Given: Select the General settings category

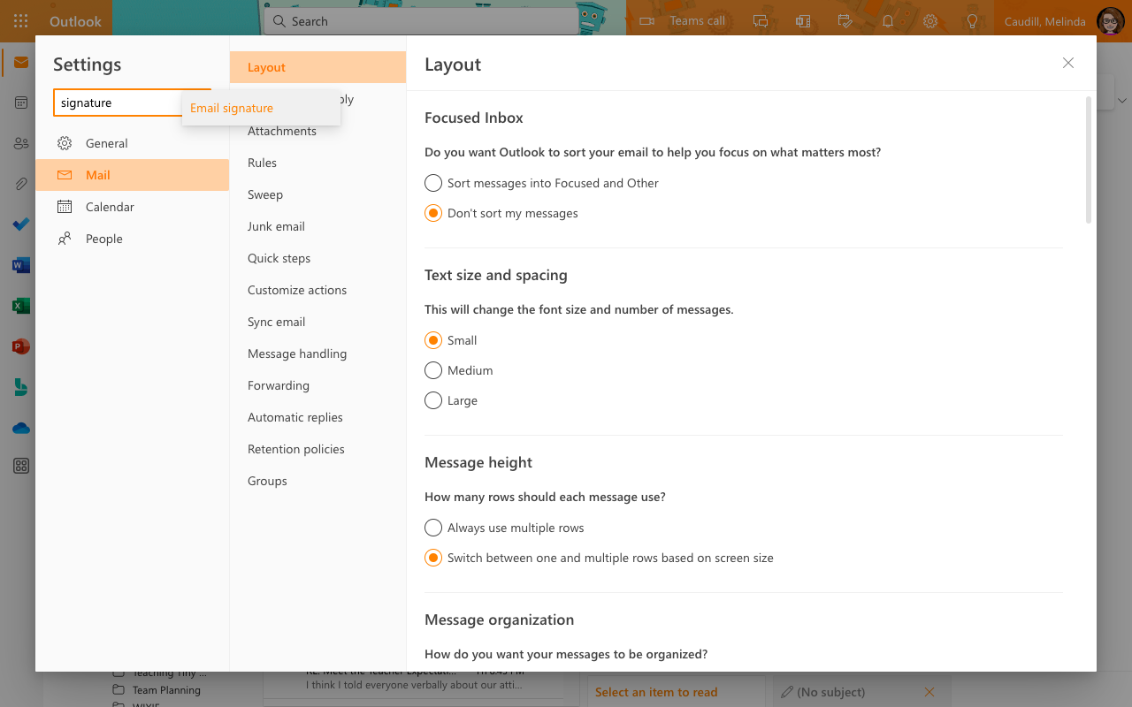Looking at the screenshot, I should pos(132,143).
